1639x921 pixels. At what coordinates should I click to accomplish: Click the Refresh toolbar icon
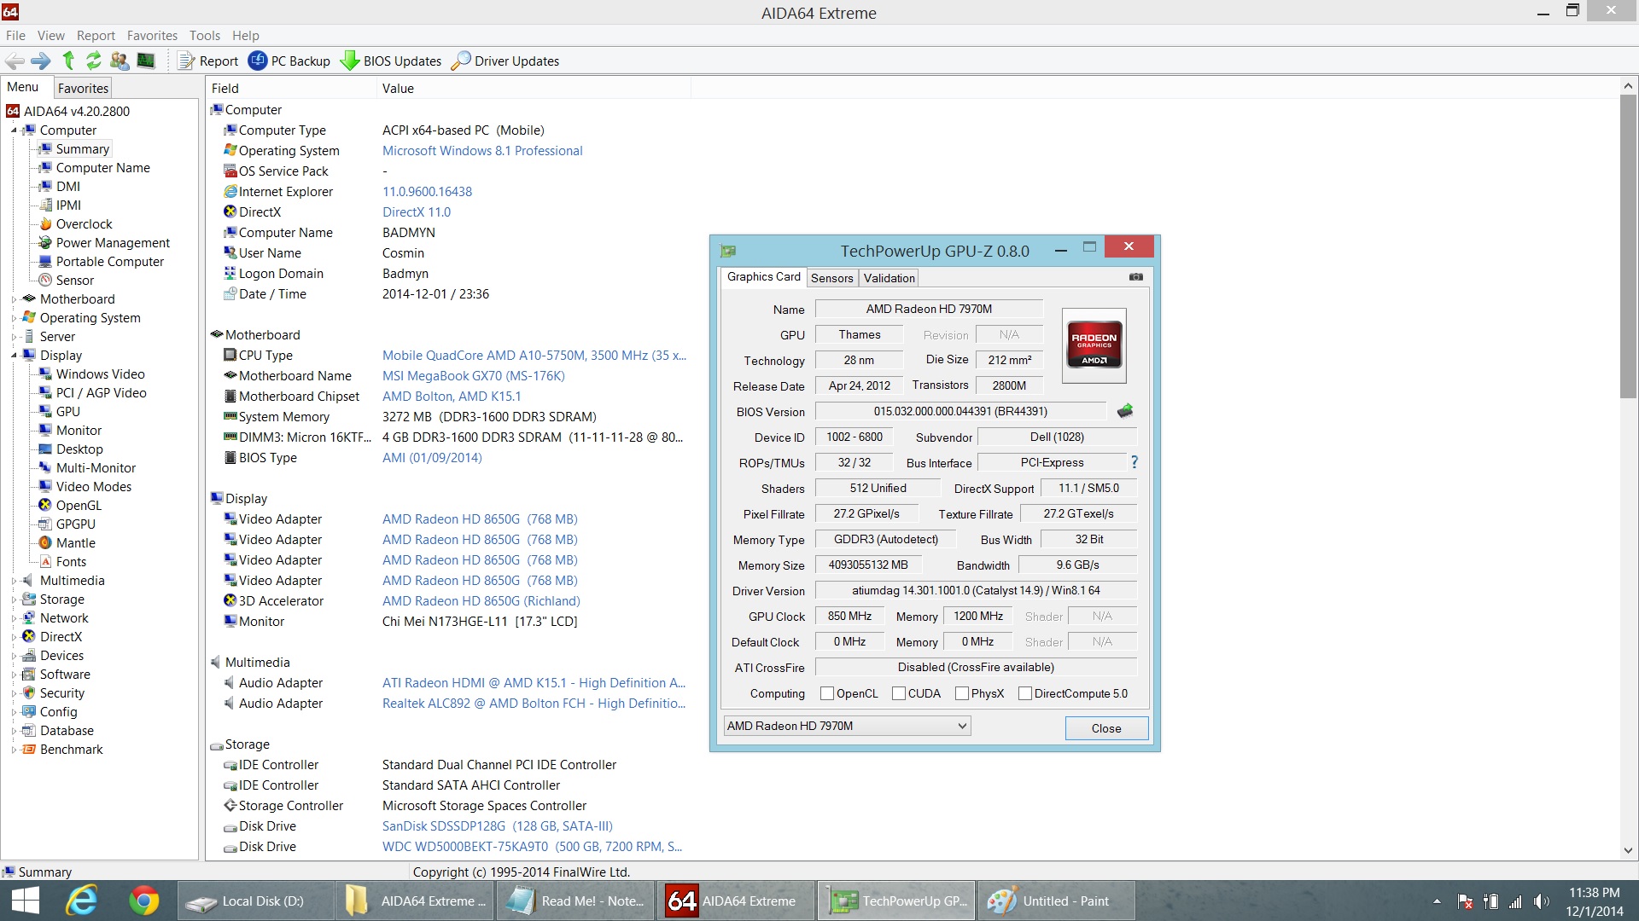(x=94, y=61)
